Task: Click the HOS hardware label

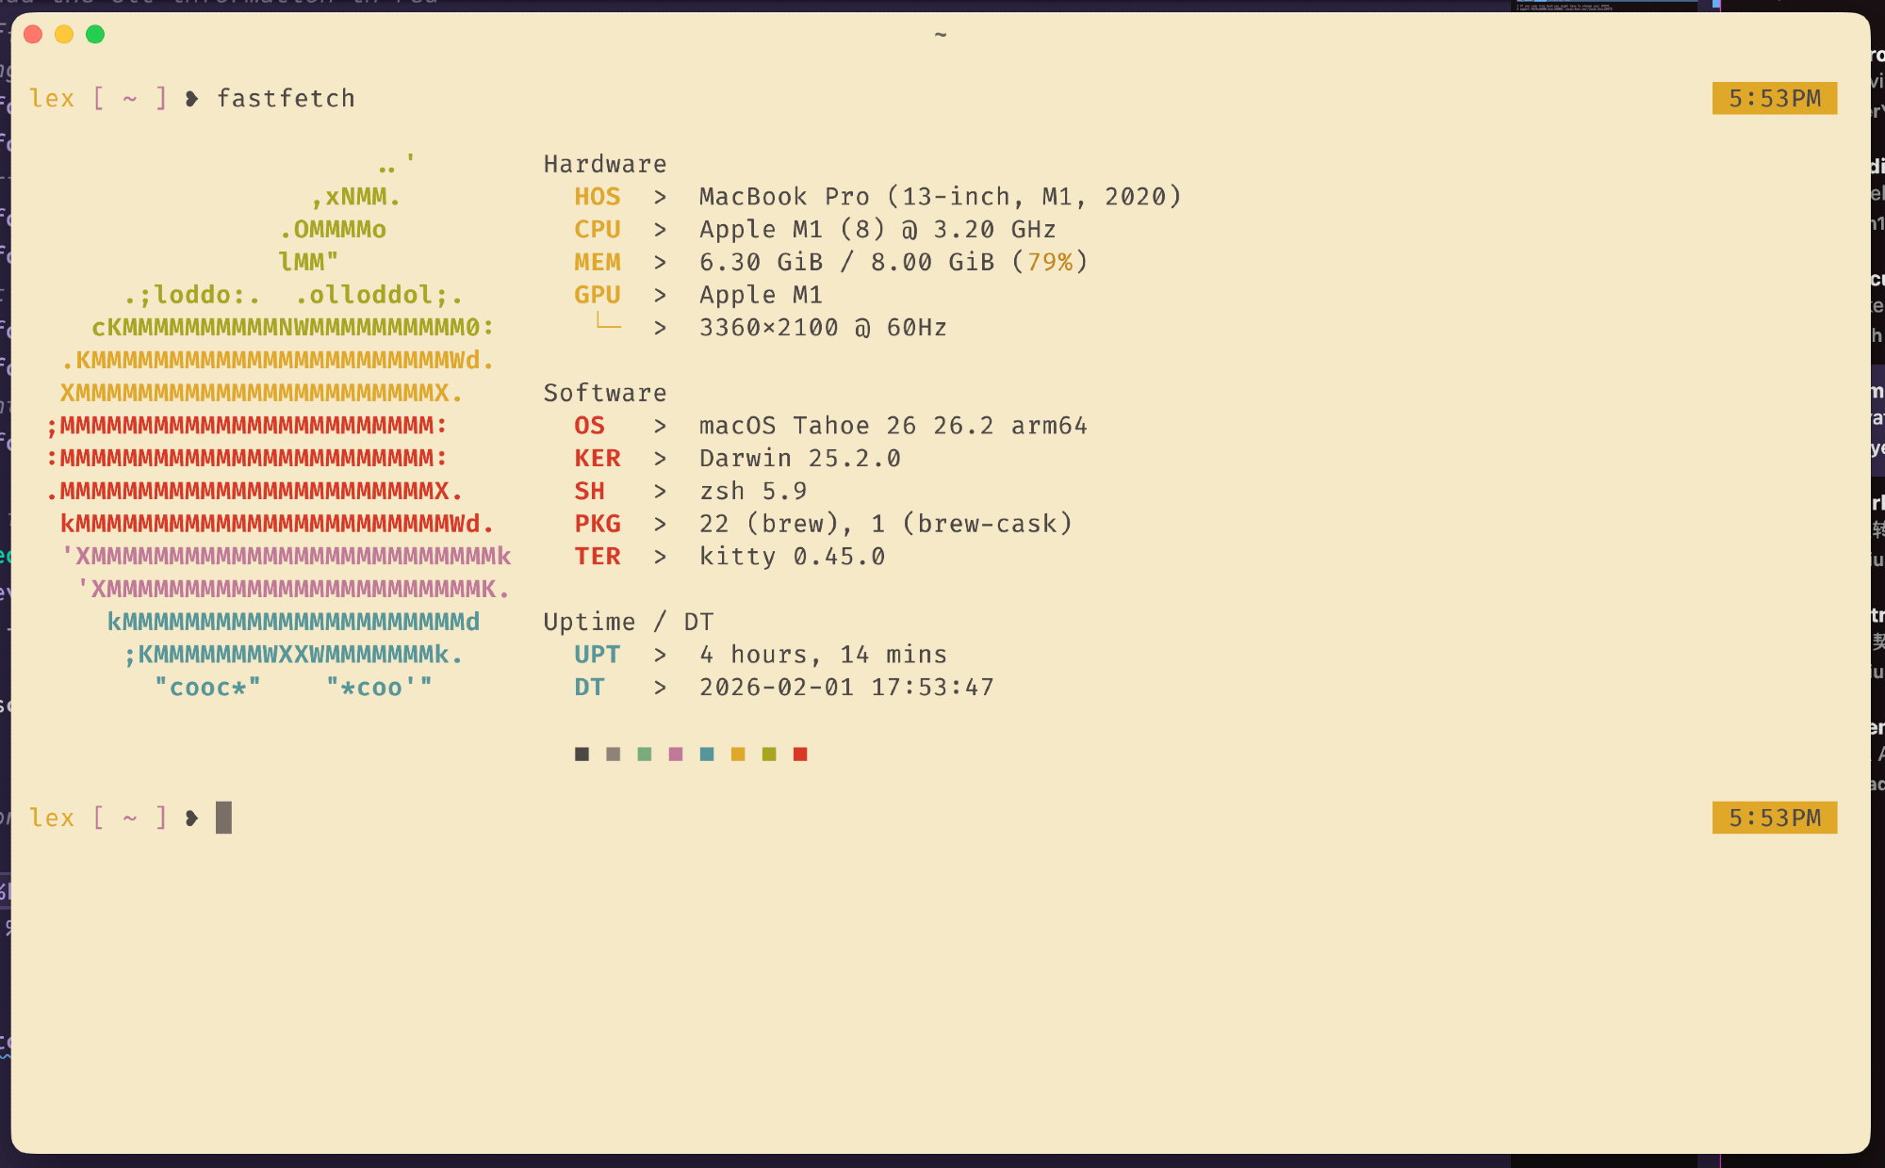Action: [598, 197]
